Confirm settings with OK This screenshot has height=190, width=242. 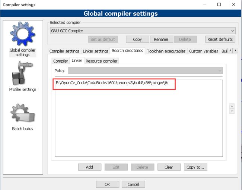[x=108, y=184]
